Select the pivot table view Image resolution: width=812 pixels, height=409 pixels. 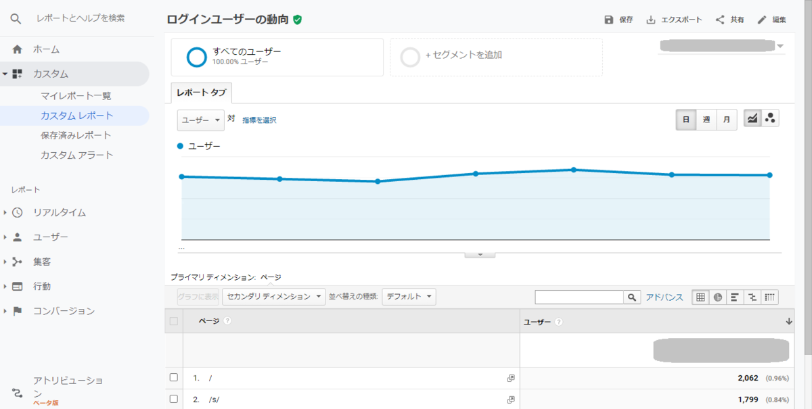(x=771, y=297)
